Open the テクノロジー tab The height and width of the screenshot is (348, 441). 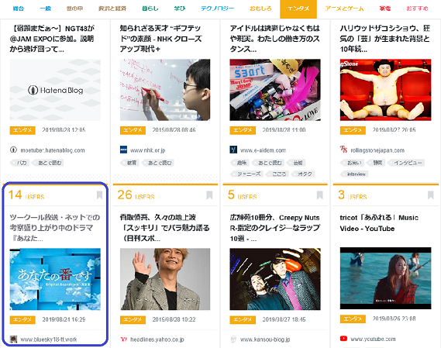(217, 9)
